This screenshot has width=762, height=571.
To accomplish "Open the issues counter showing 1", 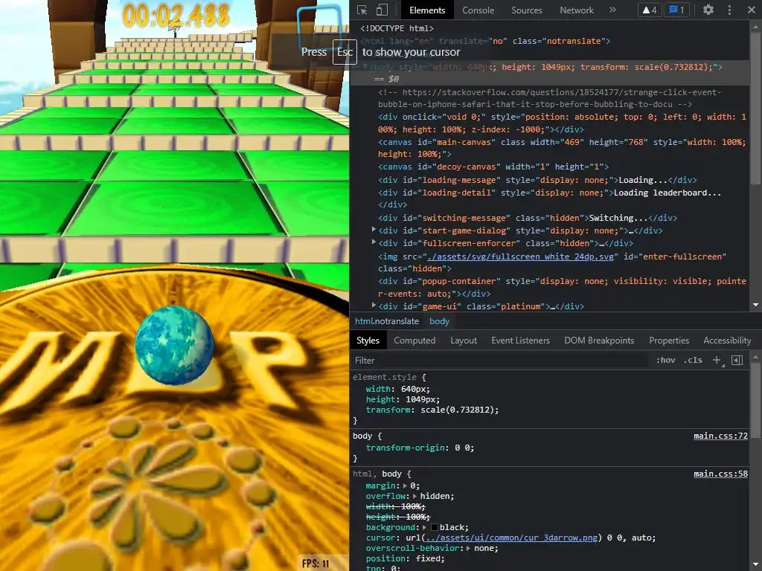I will 676,10.
